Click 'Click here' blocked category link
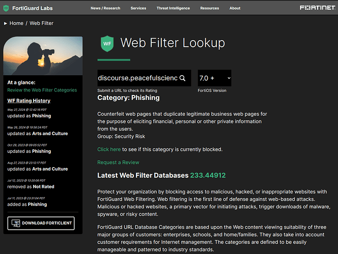Image resolution: width=338 pixels, height=254 pixels. click(x=109, y=149)
